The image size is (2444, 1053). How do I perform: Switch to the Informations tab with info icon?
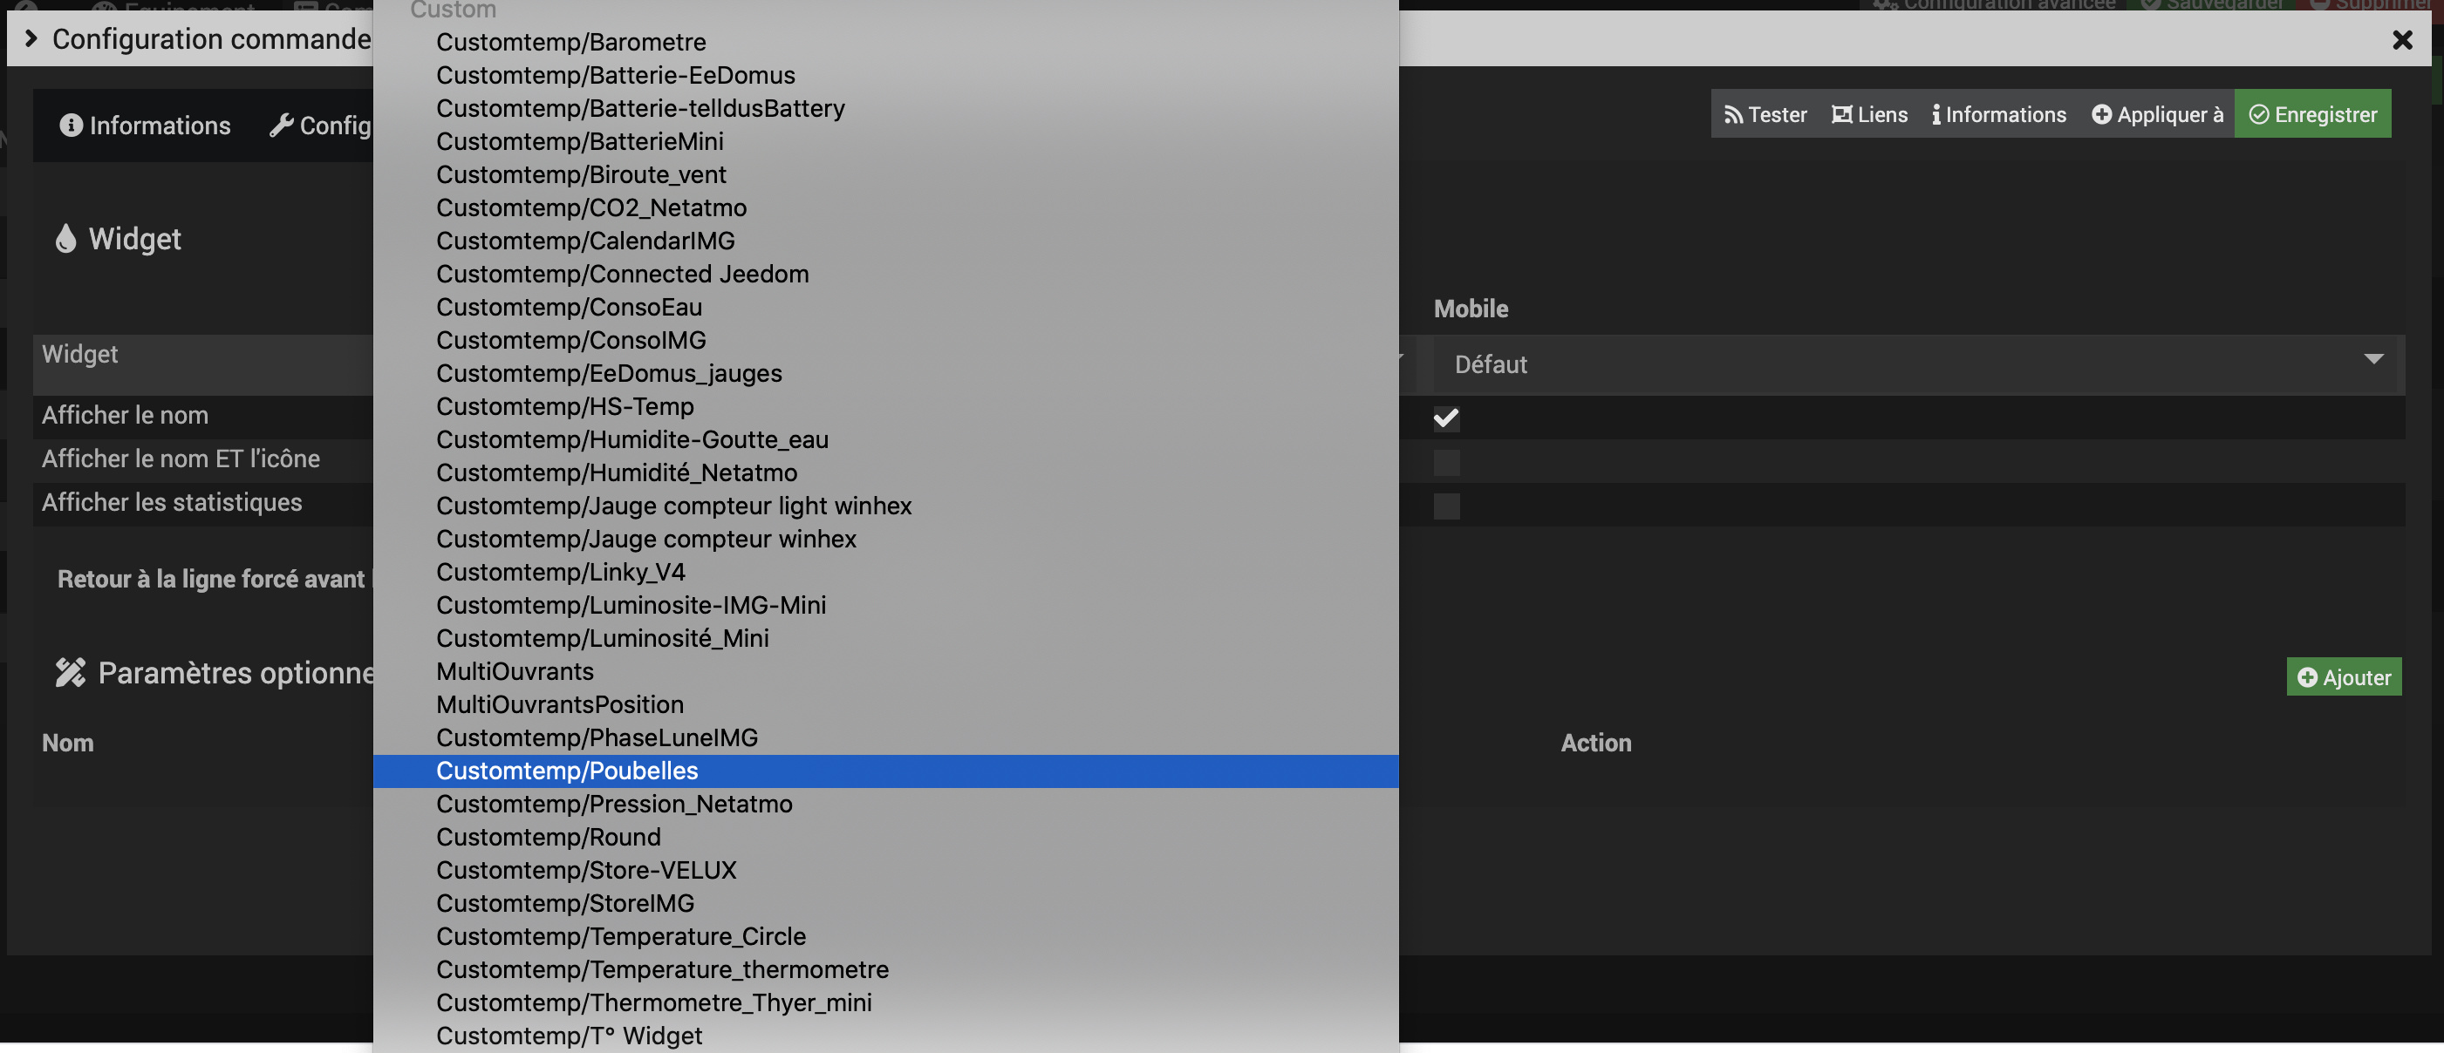point(145,126)
